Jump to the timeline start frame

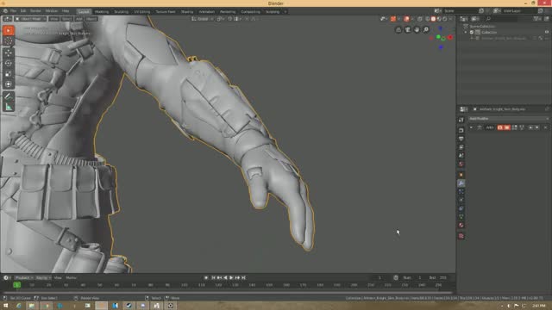(213, 278)
